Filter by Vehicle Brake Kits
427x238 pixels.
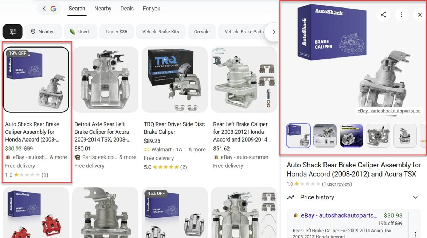(x=160, y=32)
